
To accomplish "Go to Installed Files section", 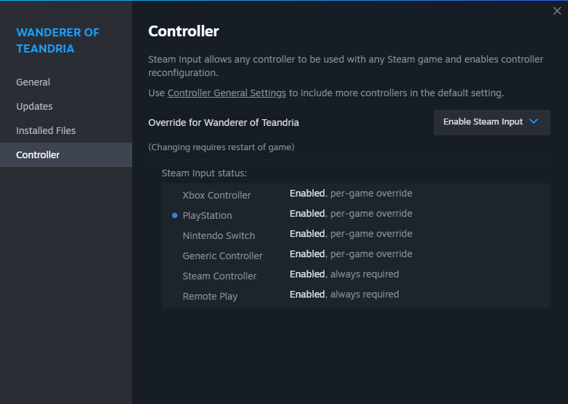I will coord(46,131).
